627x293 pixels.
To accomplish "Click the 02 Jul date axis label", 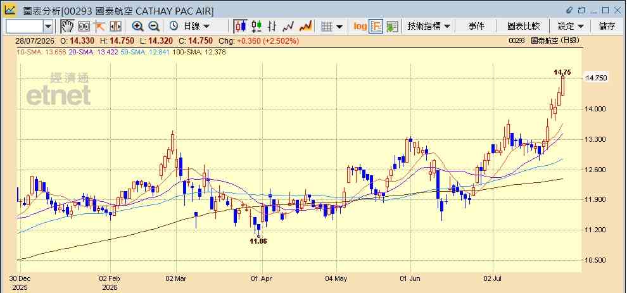I will (493, 278).
